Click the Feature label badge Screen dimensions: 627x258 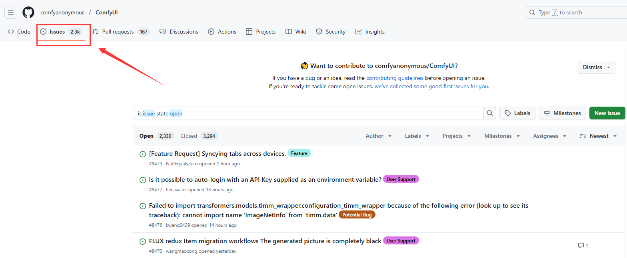click(299, 153)
